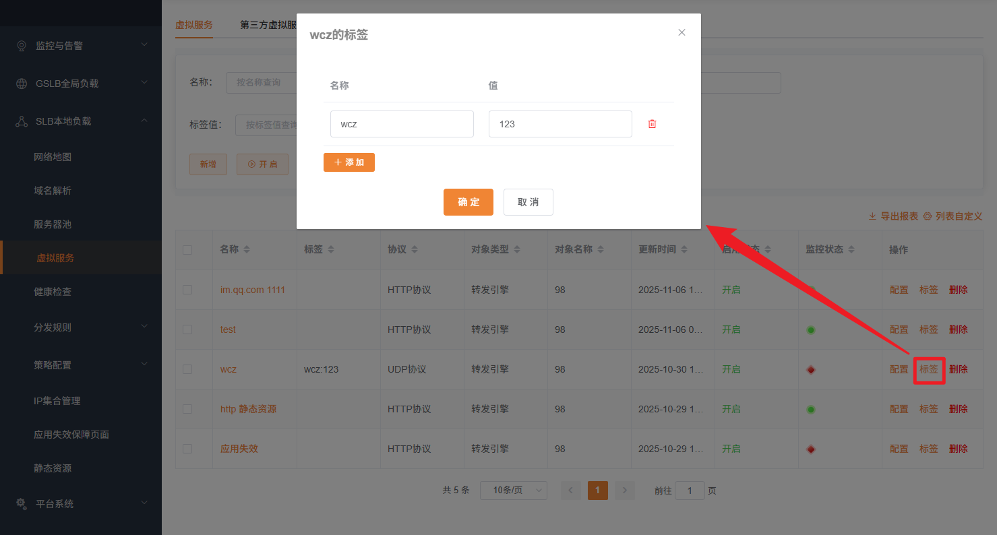The width and height of the screenshot is (997, 535).
Task: Click inside the 值 input showing 123
Action: 560,123
